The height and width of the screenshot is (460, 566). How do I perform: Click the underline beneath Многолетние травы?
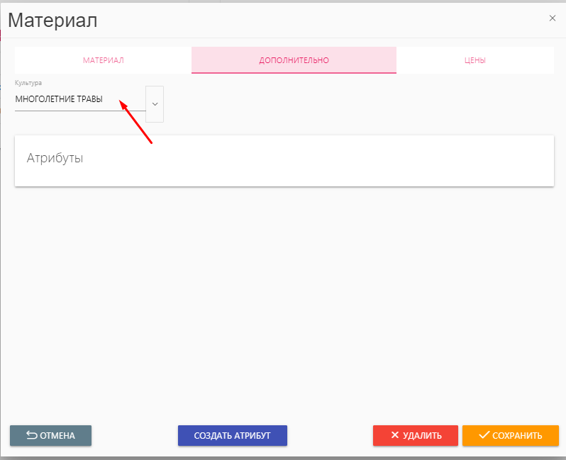[x=79, y=111]
